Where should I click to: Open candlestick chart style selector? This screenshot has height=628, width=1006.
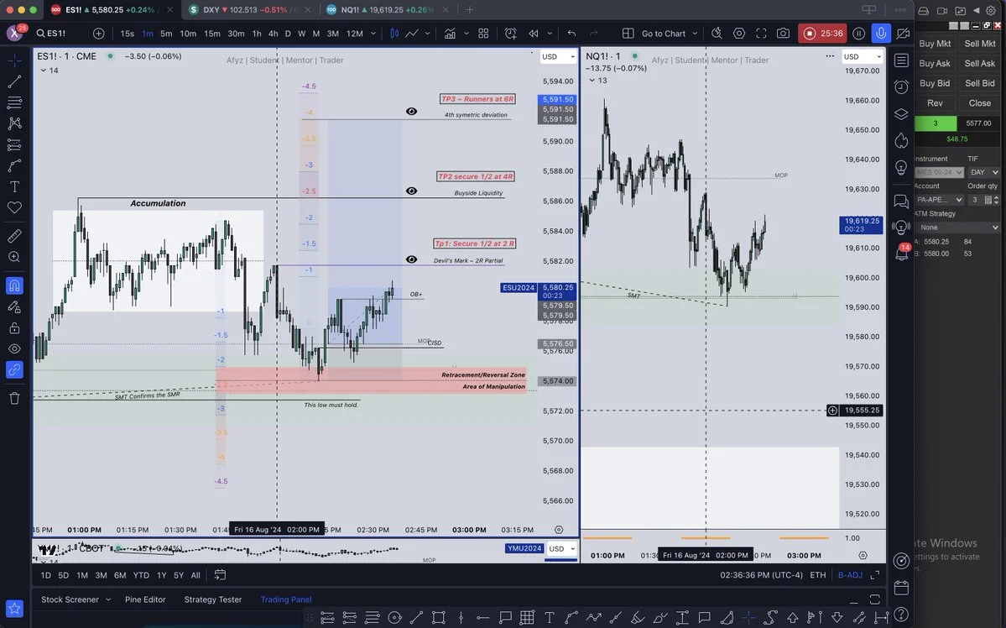click(394, 34)
